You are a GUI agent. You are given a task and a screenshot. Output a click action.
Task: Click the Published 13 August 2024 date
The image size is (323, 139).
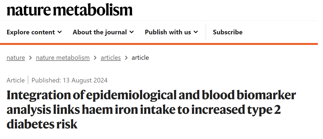tap(70, 80)
